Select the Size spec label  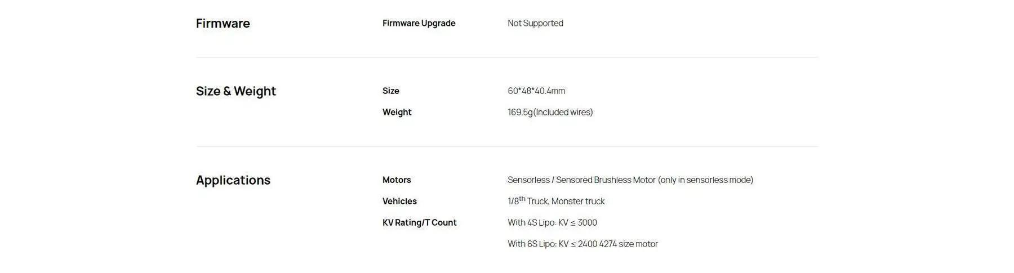click(x=390, y=91)
